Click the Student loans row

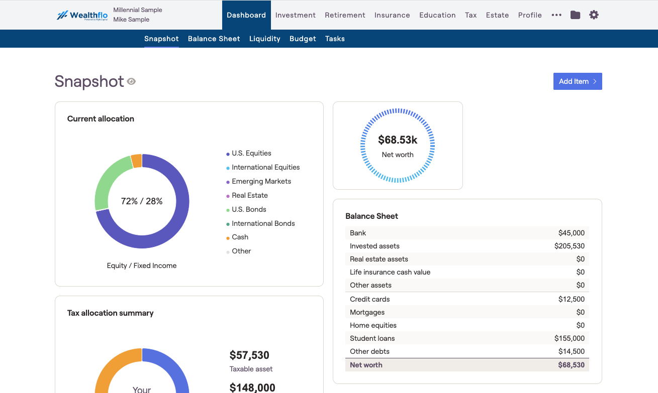point(467,338)
